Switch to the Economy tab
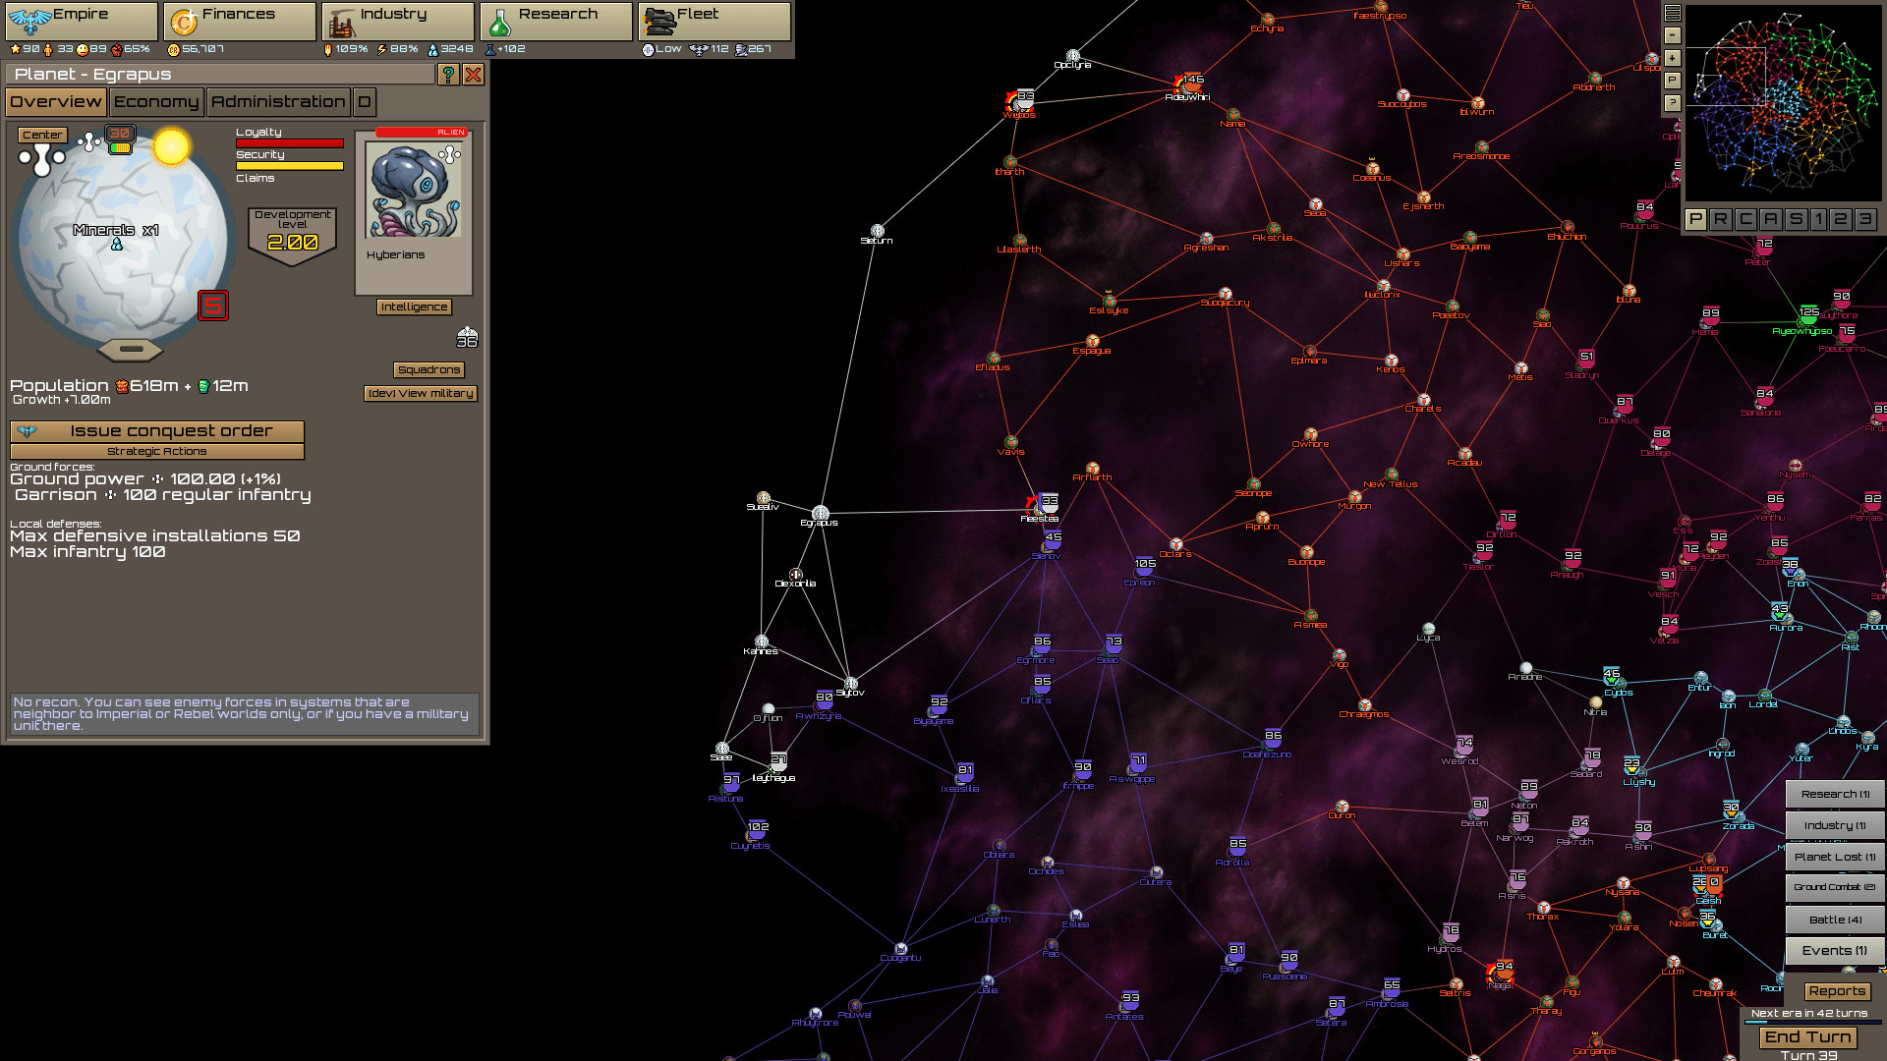 [x=155, y=102]
